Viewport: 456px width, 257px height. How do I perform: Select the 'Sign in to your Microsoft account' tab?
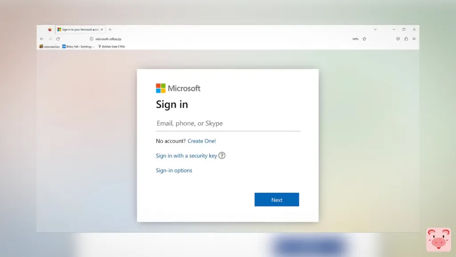pyautogui.click(x=80, y=29)
